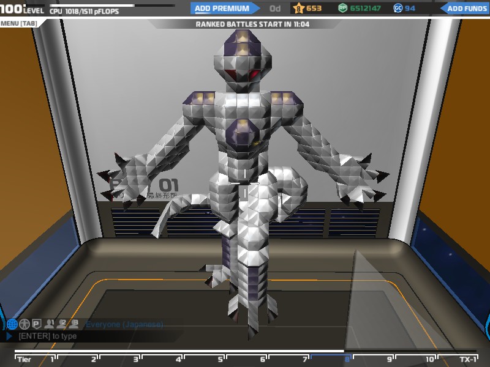This screenshot has width=490, height=367.
Task: Select the TX-1 tier segment
Action: pos(458,359)
